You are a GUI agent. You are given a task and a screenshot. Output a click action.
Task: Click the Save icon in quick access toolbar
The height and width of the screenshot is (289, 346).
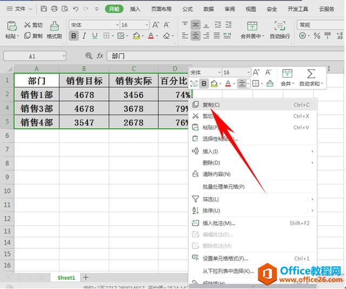44,9
